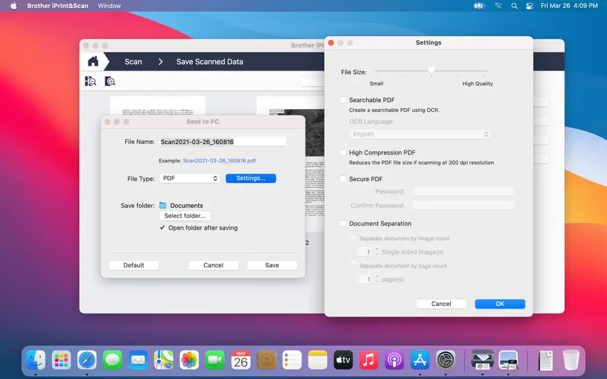Viewport: 607px width, 379px height.
Task: Open the document stack in Dock
Action: tap(546, 360)
